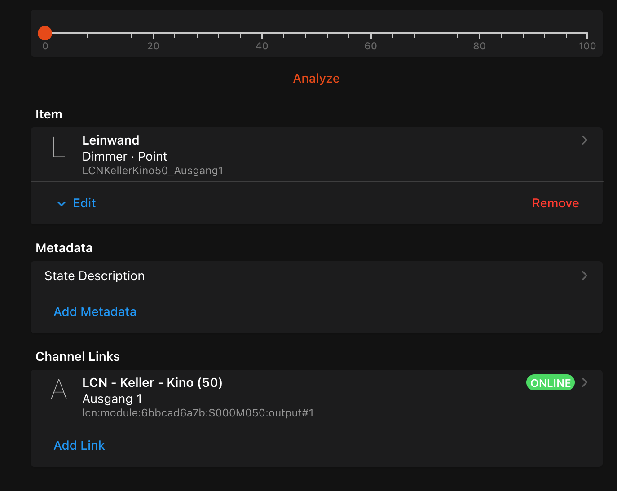Open State Description via its right arrow

coord(584,276)
